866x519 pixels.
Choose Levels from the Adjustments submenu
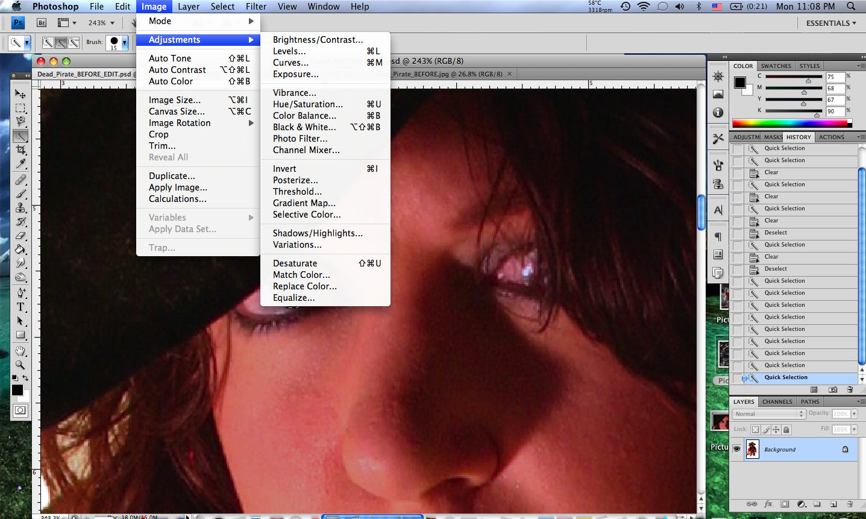pos(325,51)
